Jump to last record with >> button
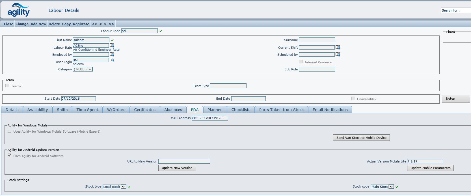The width and height of the screenshot is (471, 196). coord(112,24)
